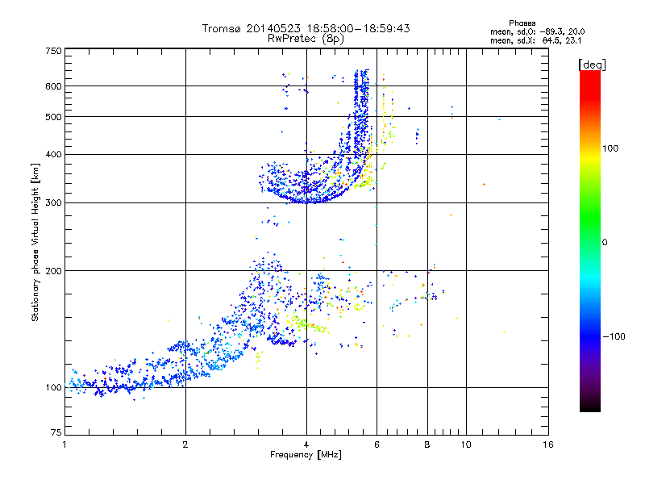645x484 pixels.
Task: Pick the green zero region of the colorbar
Action: point(590,242)
